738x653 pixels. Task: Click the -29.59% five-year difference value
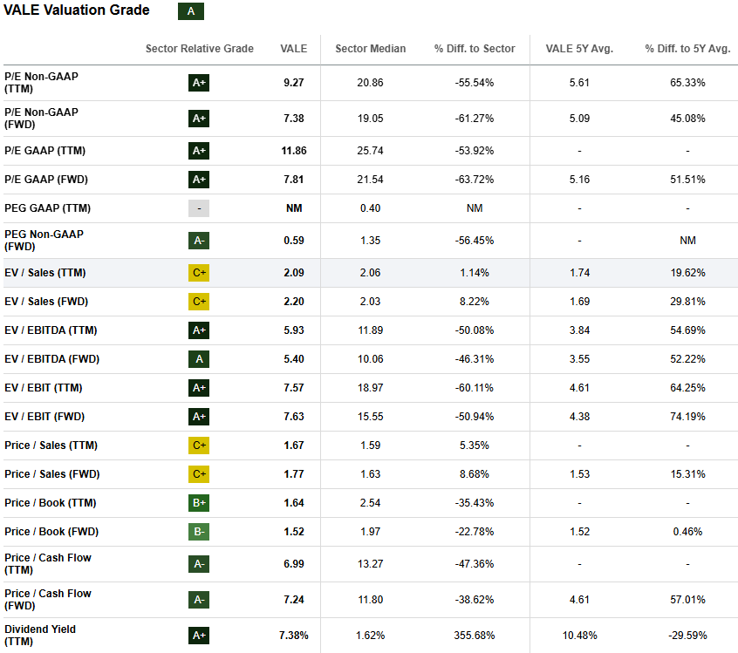point(687,636)
